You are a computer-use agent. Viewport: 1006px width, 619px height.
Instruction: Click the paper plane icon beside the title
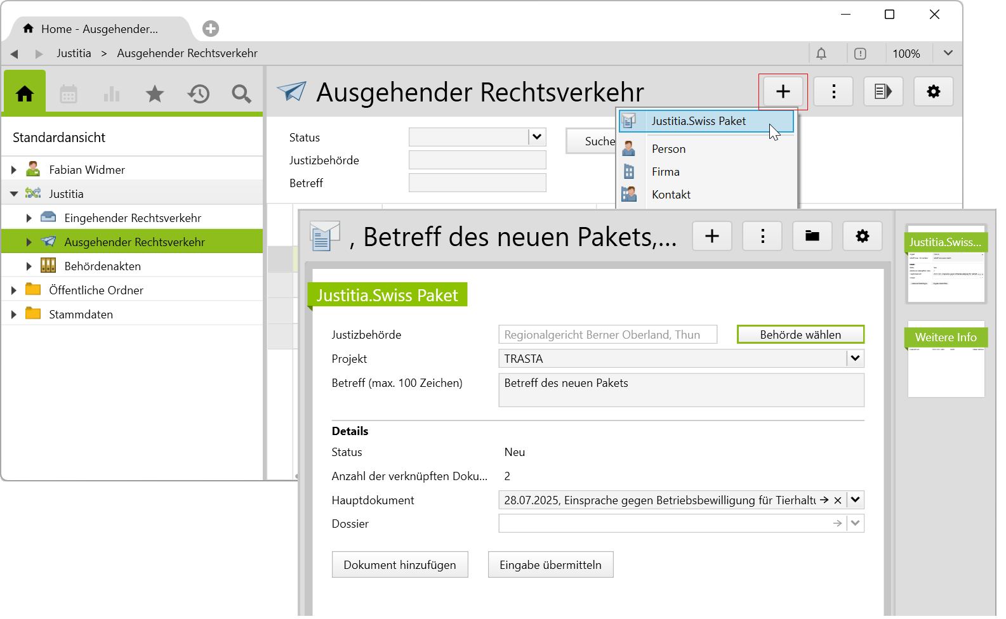(x=291, y=91)
